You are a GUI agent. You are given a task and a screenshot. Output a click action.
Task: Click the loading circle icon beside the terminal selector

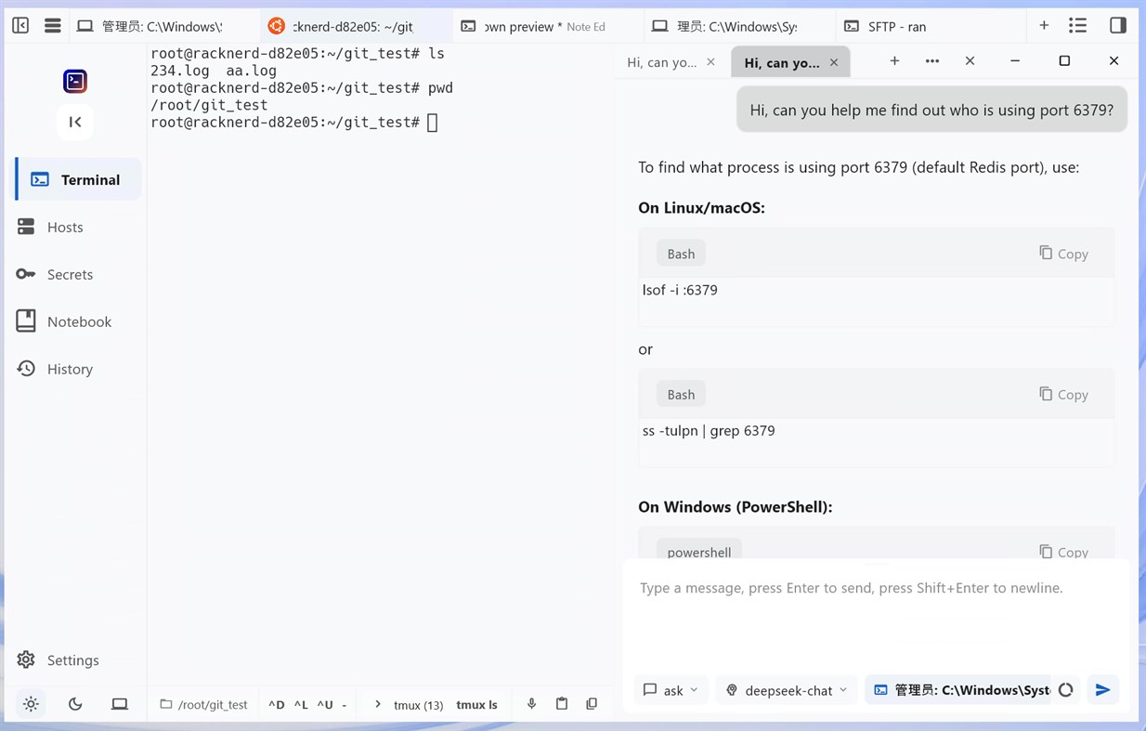pos(1066,690)
